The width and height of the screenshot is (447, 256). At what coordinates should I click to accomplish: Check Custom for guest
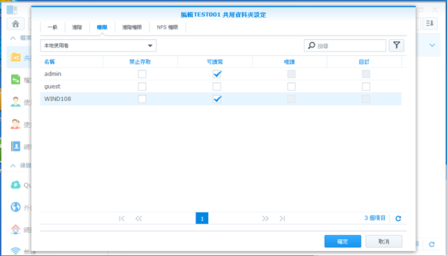coord(366,86)
